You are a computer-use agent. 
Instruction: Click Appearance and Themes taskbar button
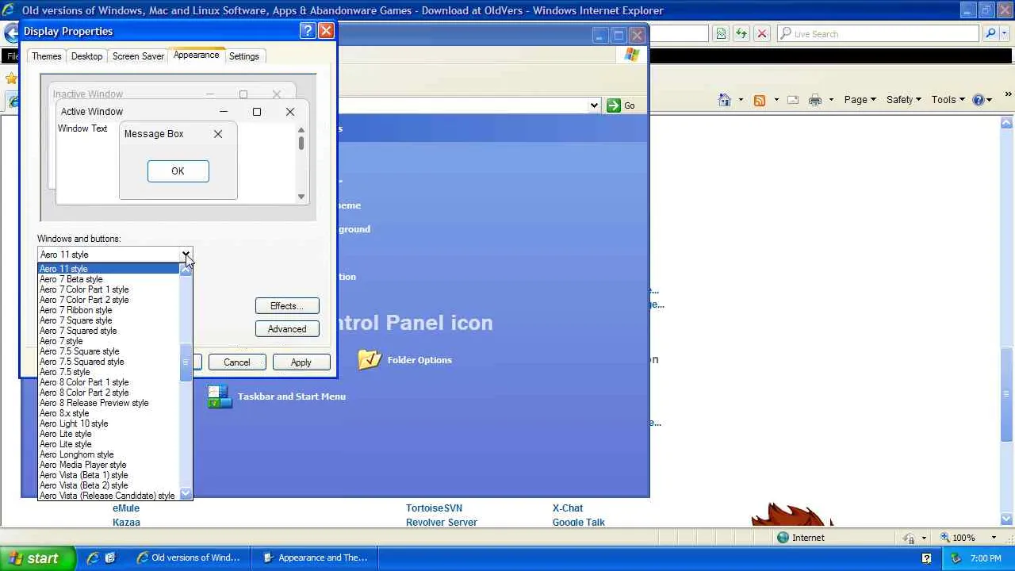tap(315, 558)
